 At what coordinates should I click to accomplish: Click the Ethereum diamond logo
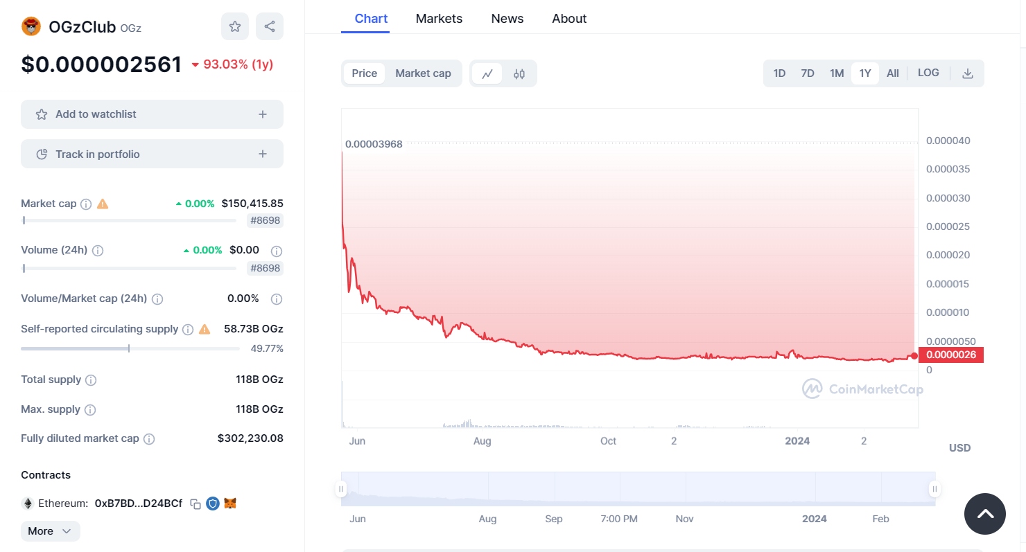28,504
